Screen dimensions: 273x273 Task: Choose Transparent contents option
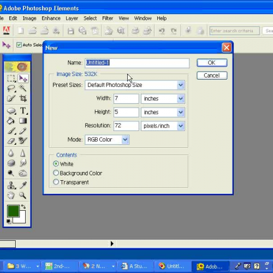pyautogui.click(x=56, y=182)
